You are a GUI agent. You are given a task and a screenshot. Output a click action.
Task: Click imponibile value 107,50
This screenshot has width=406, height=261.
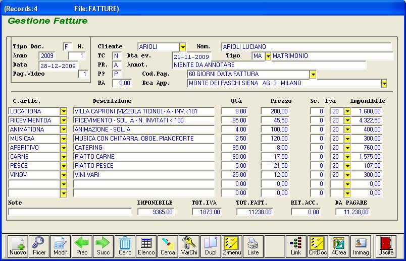[367, 166]
